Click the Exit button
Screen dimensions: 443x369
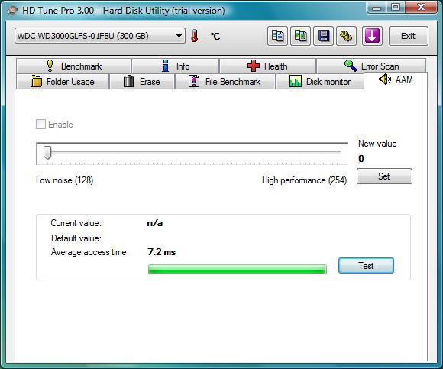409,36
